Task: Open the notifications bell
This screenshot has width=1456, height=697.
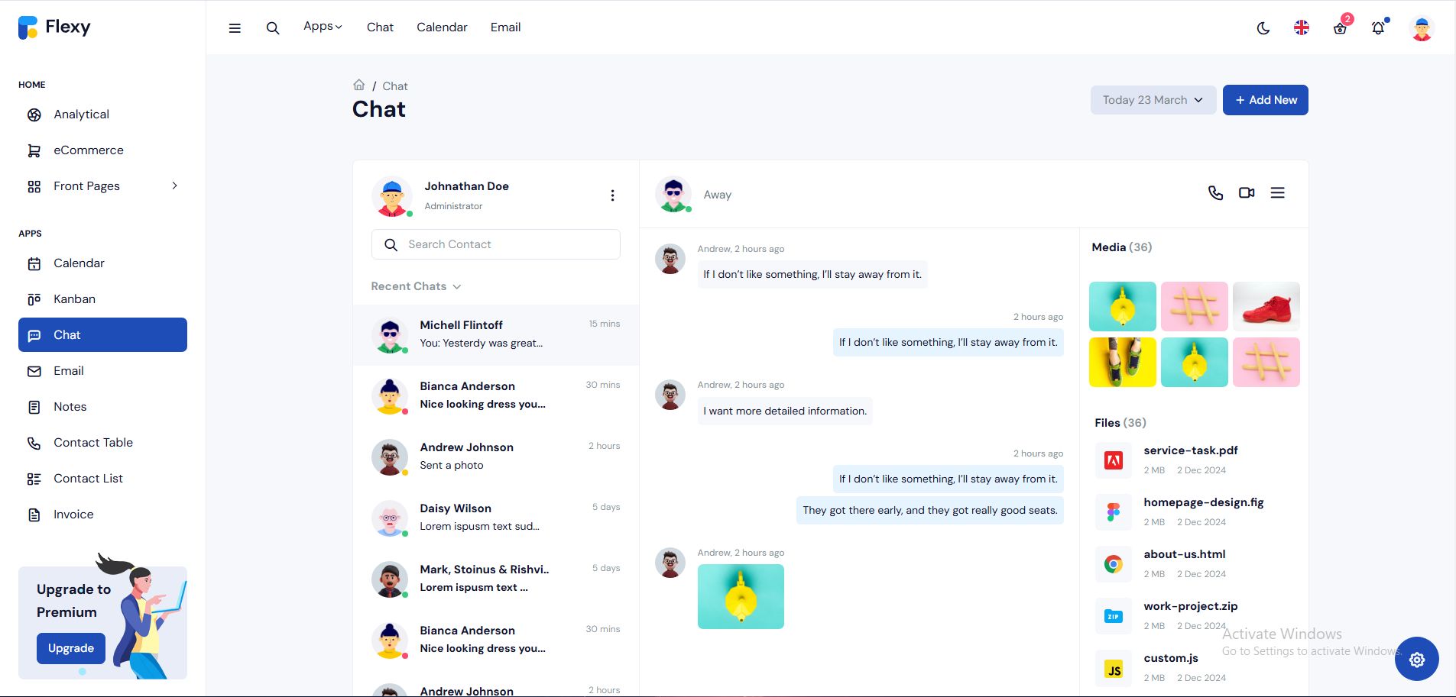Action: click(1379, 27)
